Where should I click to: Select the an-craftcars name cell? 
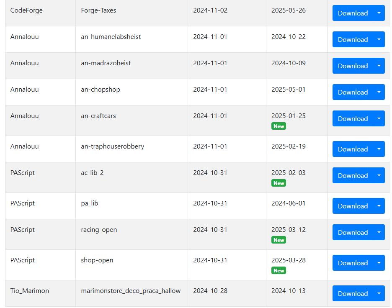132,121
